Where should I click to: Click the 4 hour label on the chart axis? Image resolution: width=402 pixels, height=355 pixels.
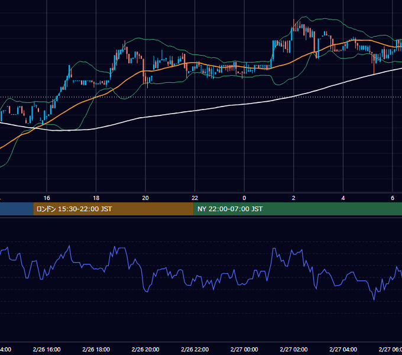pyautogui.click(x=343, y=198)
